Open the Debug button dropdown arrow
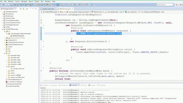183x103 pixels. pyautogui.click(x=23, y=5)
